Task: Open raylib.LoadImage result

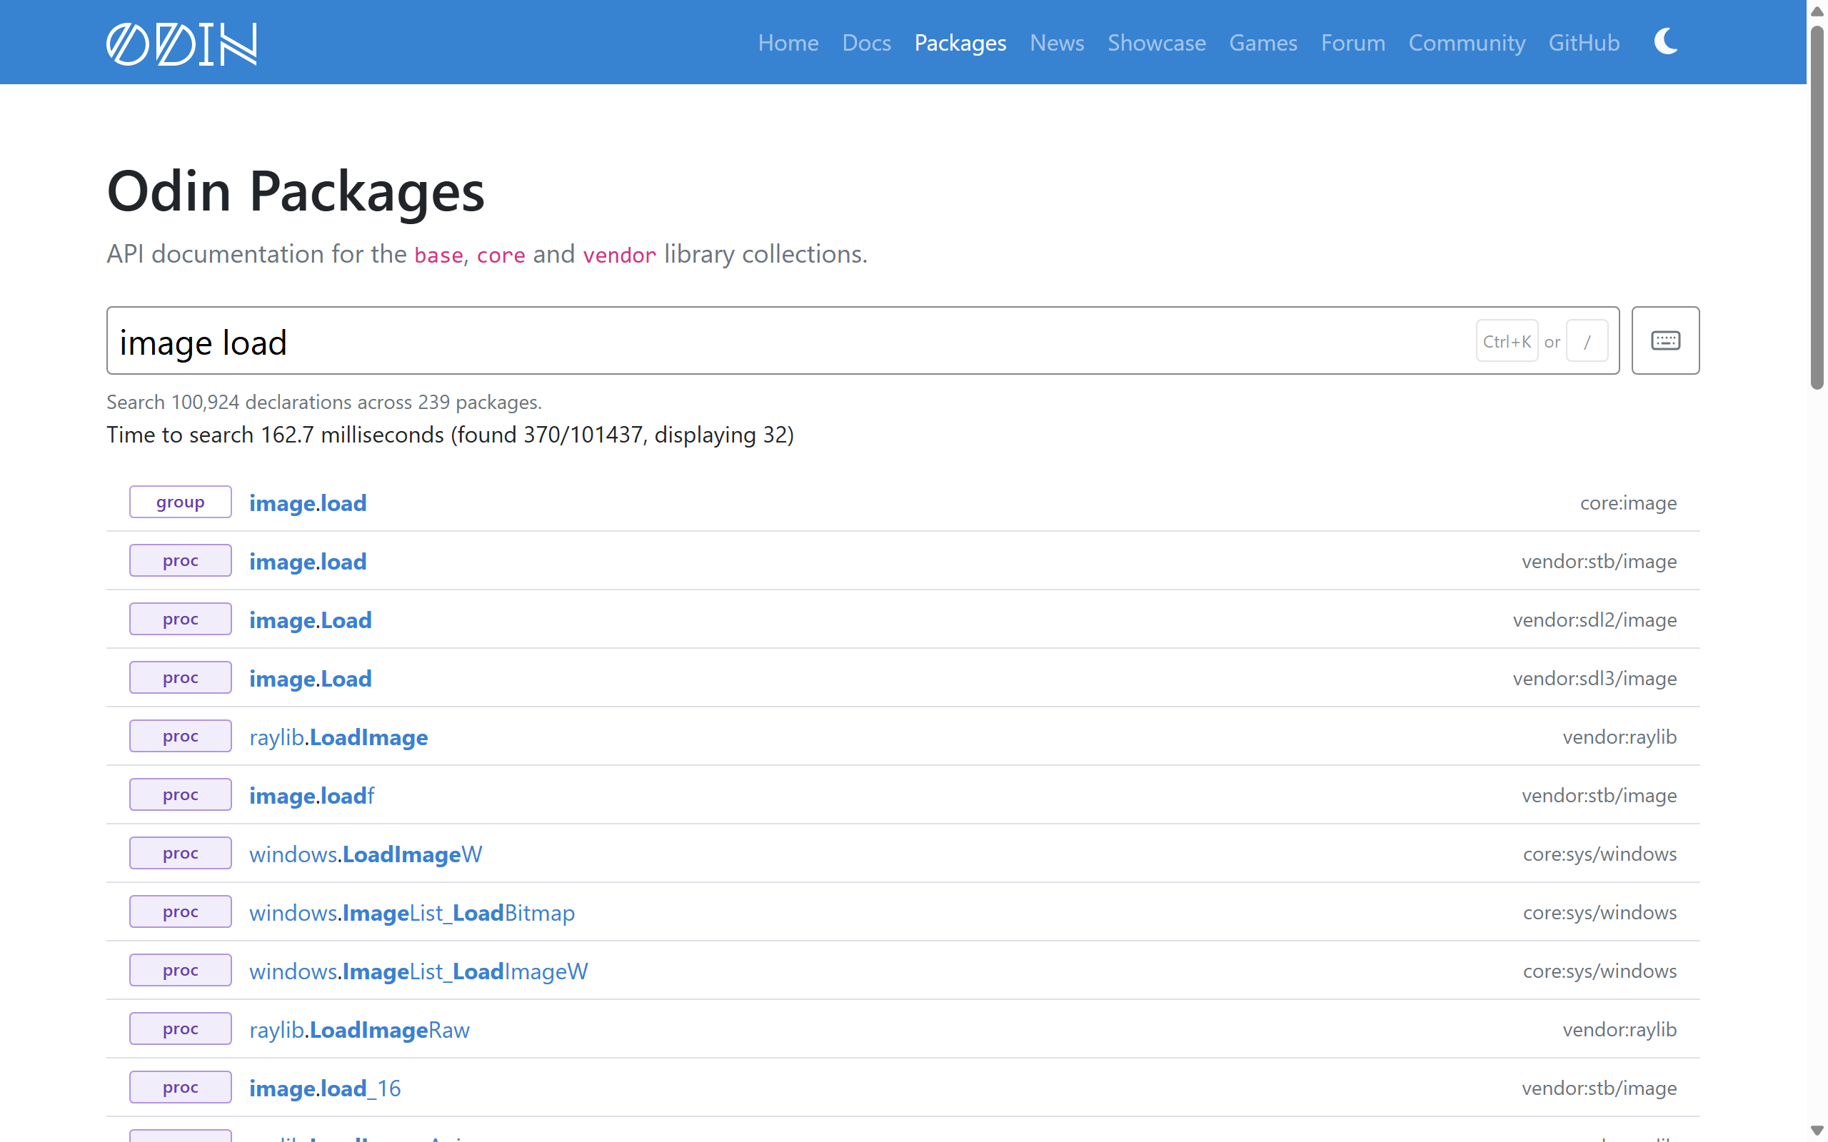Action: click(338, 737)
